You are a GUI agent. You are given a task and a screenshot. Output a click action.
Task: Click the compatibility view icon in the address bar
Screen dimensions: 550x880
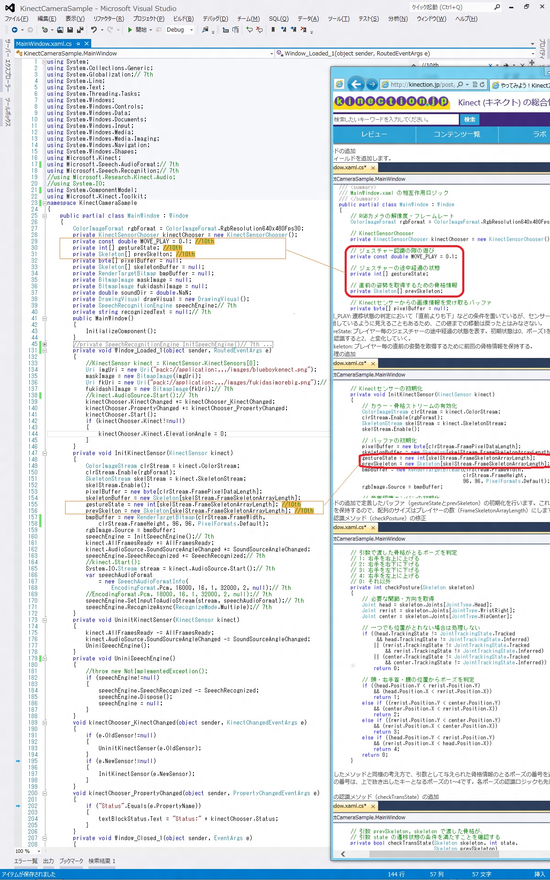[x=475, y=84]
